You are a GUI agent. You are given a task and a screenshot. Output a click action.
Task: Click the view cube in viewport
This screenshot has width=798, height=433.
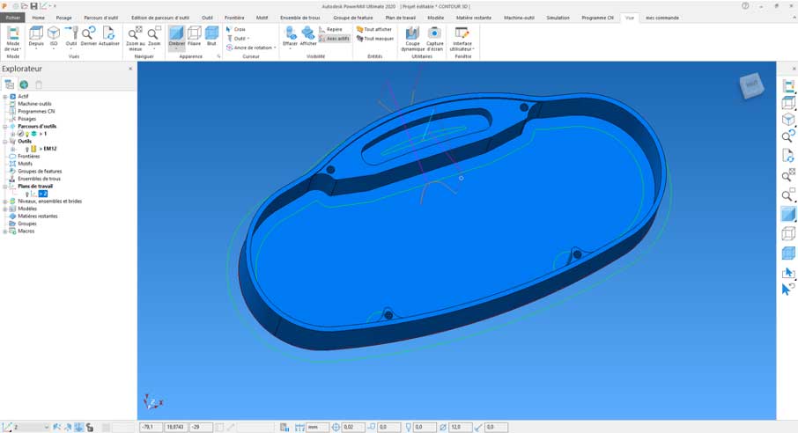(751, 84)
